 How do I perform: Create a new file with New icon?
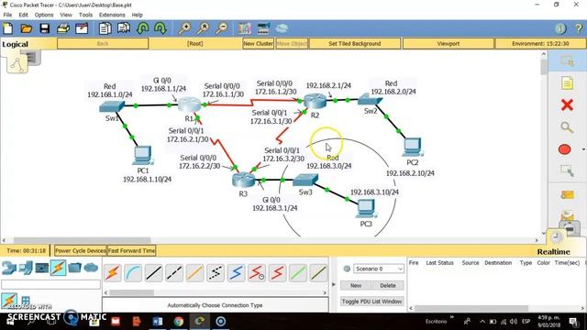(8, 28)
